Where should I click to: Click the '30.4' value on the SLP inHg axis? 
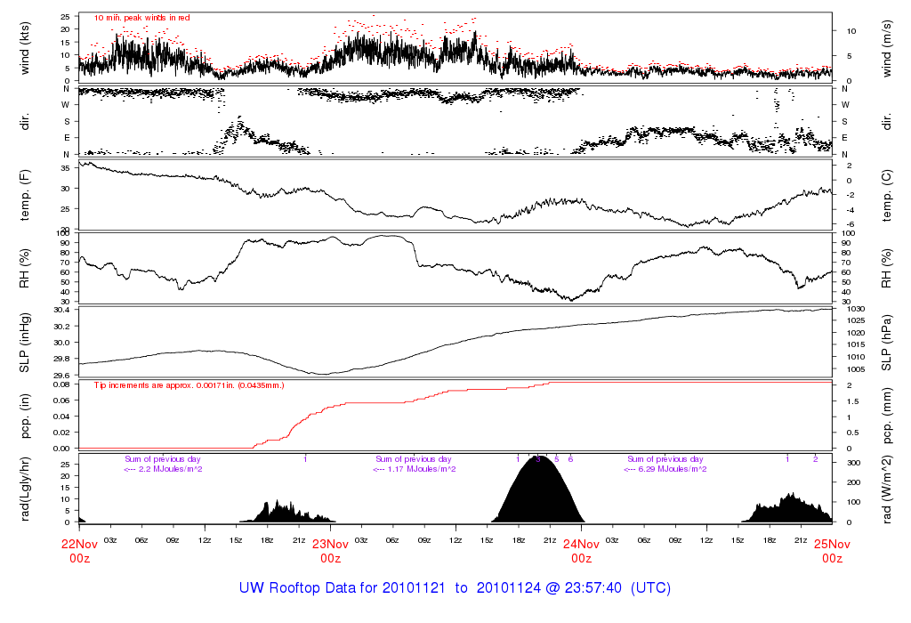click(x=61, y=310)
